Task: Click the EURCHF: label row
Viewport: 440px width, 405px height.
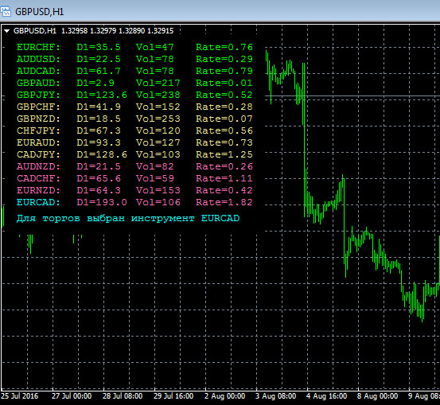Action: tap(38, 47)
